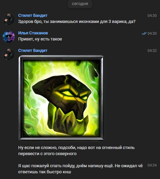
Task: Open Стилет Бандит avatar on first message
Action: (x=9, y=19)
